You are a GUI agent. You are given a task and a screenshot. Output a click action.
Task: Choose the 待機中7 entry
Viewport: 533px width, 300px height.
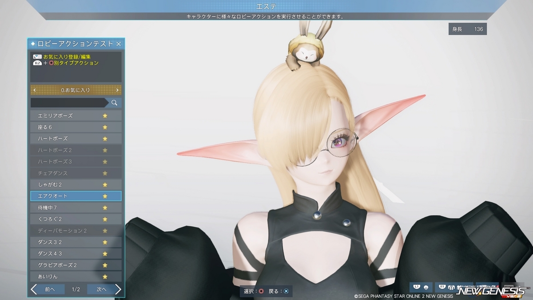click(x=76, y=208)
